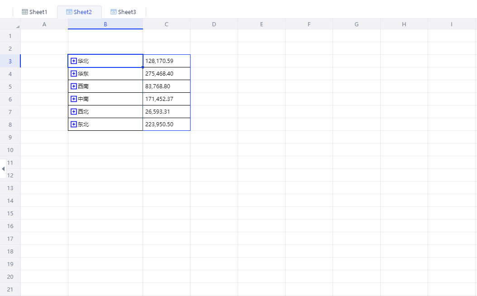The width and height of the screenshot is (477, 296).
Task: Switch to the Sheet1 tab
Action: 34,12
